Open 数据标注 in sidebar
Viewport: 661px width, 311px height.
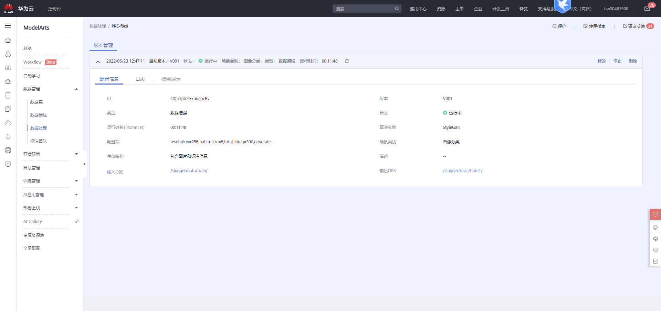coord(39,115)
